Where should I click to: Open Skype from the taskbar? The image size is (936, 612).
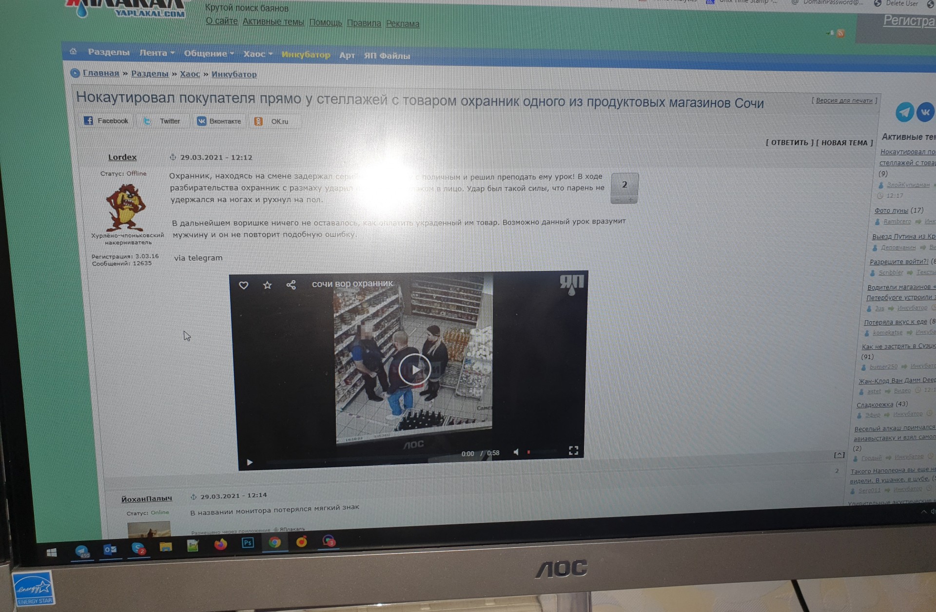(138, 549)
